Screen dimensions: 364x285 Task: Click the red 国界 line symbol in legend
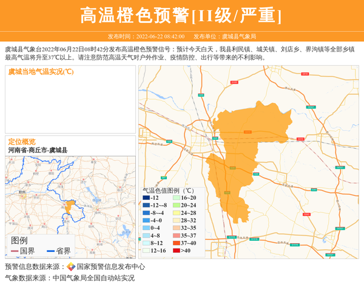tap(13, 251)
